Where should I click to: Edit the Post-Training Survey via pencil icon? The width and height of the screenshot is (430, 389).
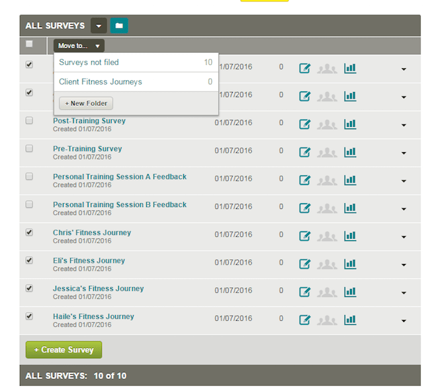click(x=304, y=124)
